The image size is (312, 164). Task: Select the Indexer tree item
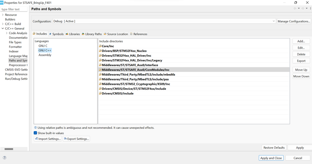point(13,51)
